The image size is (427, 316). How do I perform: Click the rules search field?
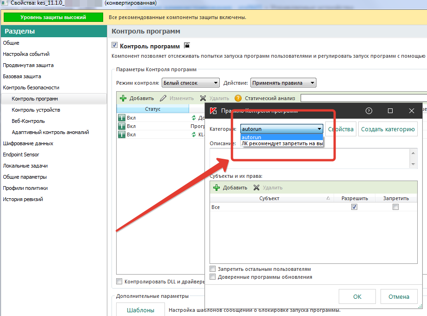364,98
